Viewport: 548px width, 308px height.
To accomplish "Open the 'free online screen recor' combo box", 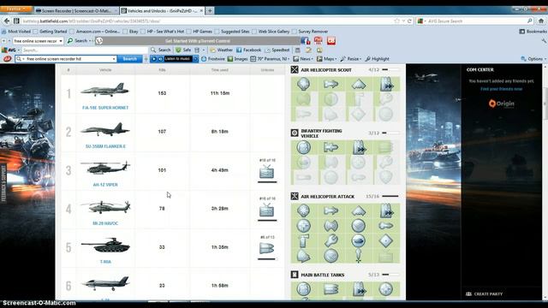I will 38,41.
